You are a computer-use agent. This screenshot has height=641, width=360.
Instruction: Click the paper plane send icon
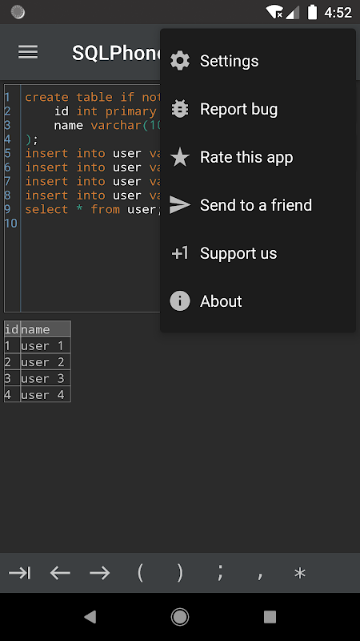click(x=180, y=205)
